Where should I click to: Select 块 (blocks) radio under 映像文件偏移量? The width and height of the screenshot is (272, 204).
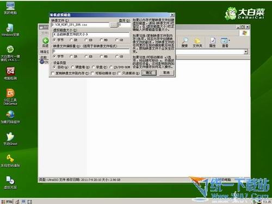point(71,56)
